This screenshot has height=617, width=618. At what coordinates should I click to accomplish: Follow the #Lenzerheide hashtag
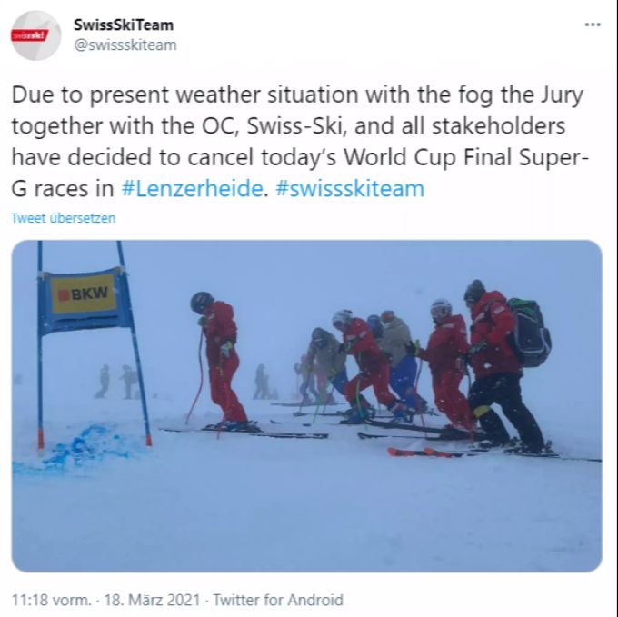coord(192,188)
